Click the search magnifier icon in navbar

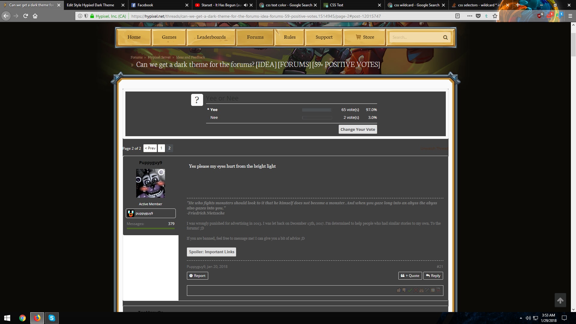click(445, 37)
